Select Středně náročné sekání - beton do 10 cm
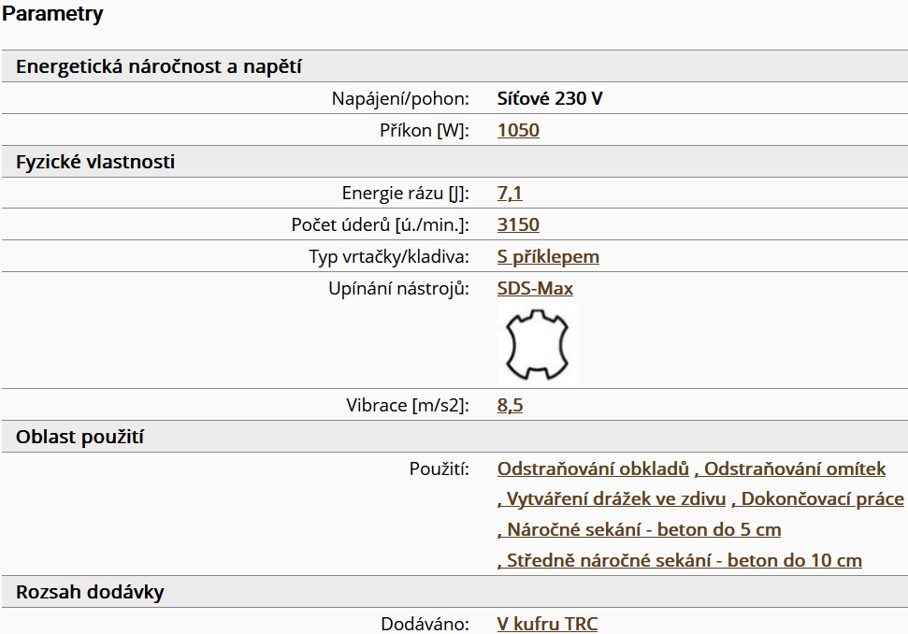Screen dimensions: 908x634 (680, 560)
